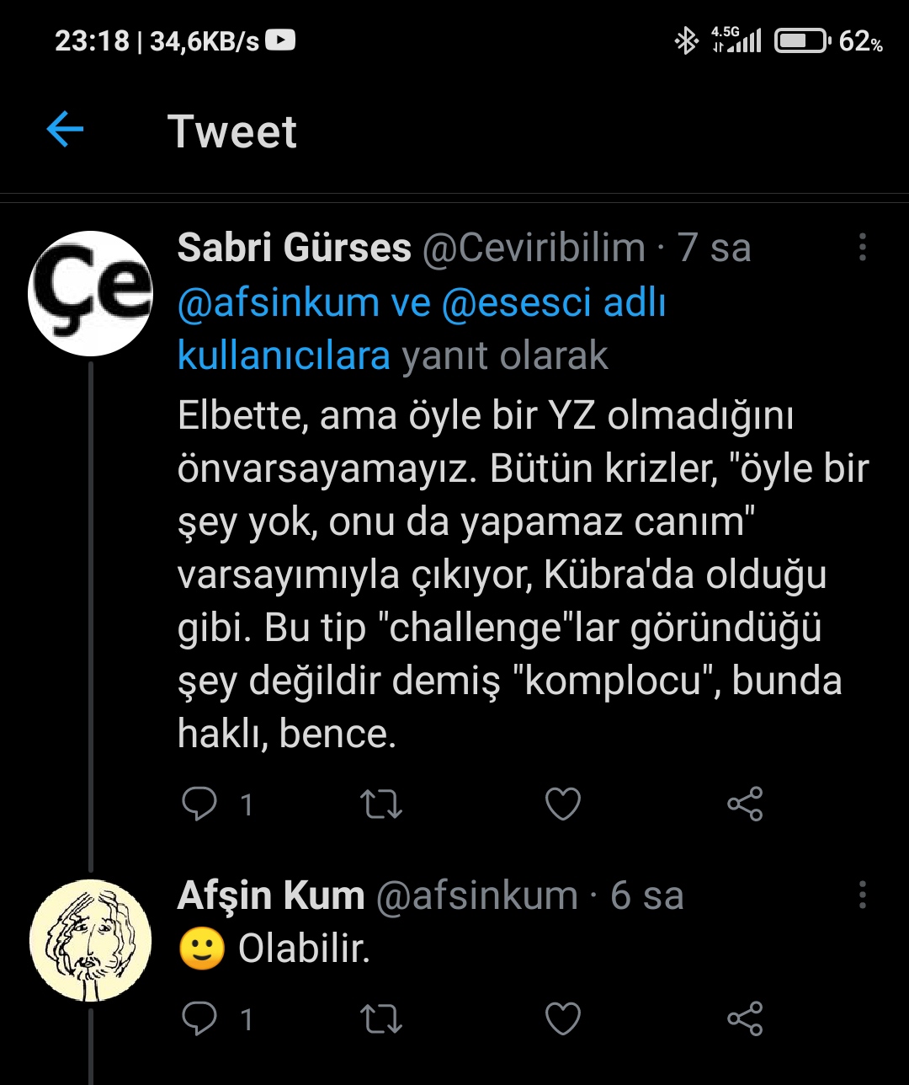Tap the Sabri Gürses display name
Viewport: 909px width, 1085px height.
coord(294,248)
